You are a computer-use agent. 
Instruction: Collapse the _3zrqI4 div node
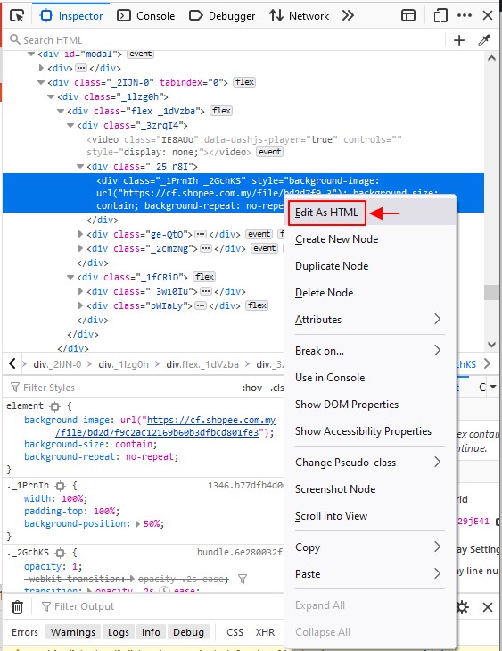pos(70,125)
